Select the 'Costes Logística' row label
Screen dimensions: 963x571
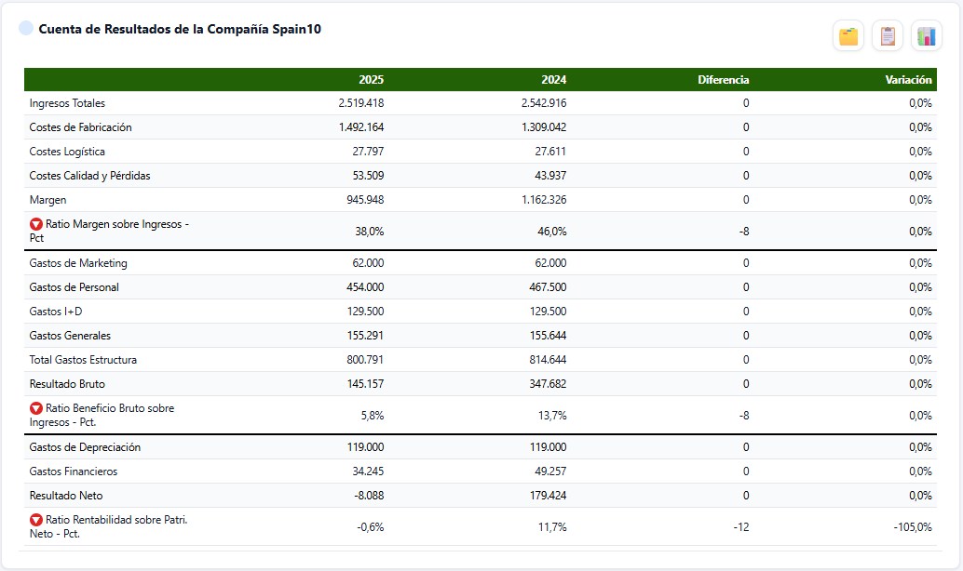click(67, 152)
